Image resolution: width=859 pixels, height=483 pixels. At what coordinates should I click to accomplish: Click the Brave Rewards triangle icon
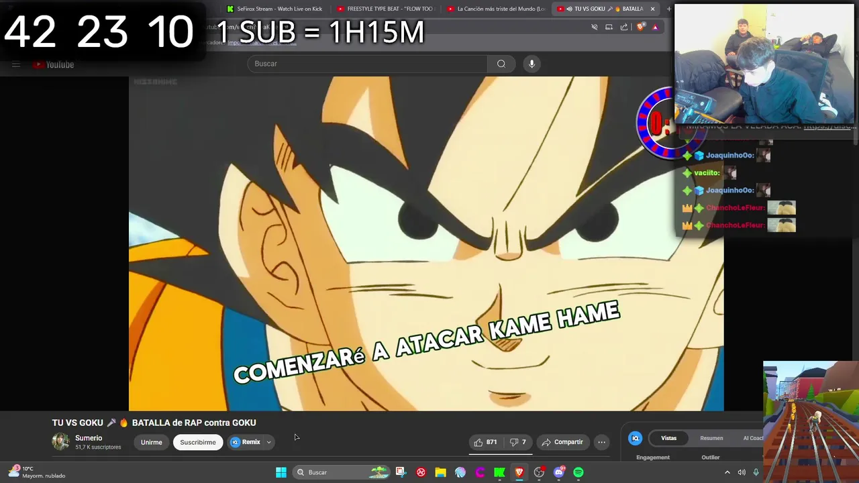[655, 27]
